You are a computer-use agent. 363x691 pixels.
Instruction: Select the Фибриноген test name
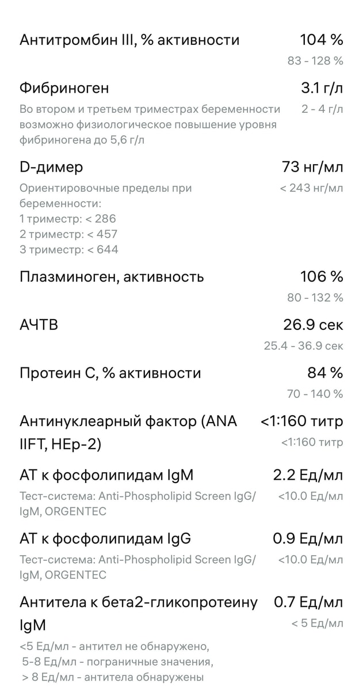point(64,89)
